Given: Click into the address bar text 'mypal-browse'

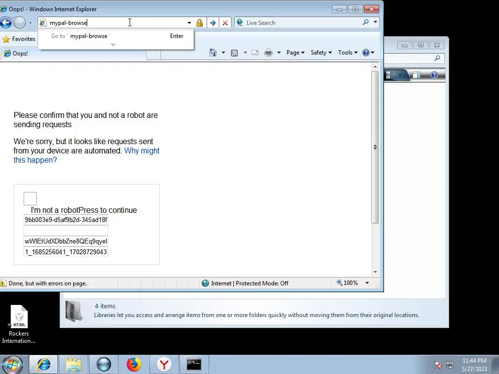Looking at the screenshot, I should (x=68, y=22).
